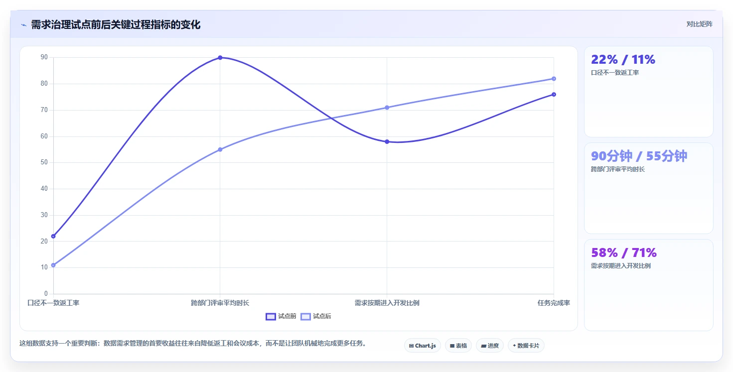Click the 试点后 point at 任务完成率
The width and height of the screenshot is (733, 372).
(x=554, y=79)
